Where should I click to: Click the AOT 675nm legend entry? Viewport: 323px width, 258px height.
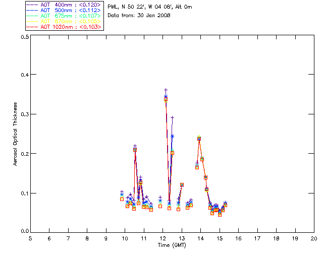coord(64,16)
